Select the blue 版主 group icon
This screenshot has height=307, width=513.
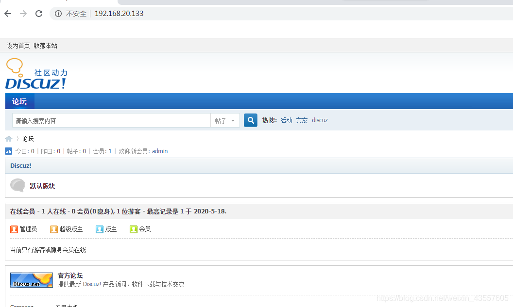coord(100,229)
